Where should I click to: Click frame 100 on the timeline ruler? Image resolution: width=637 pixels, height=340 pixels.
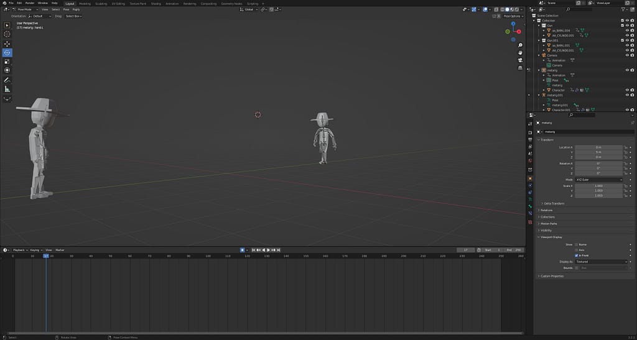point(208,255)
